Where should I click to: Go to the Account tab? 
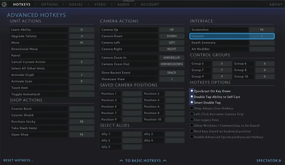tap(150, 4)
